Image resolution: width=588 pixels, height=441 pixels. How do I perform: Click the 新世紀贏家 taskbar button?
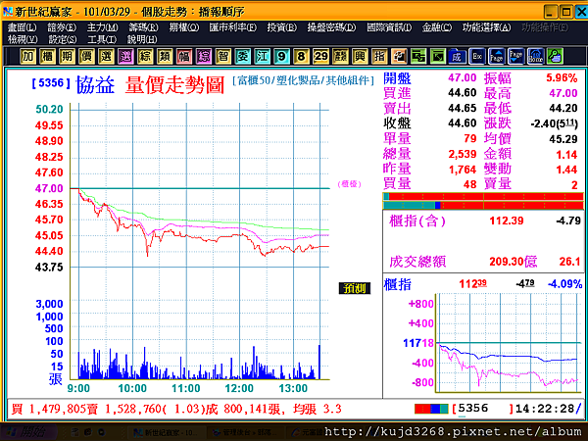pos(169,432)
